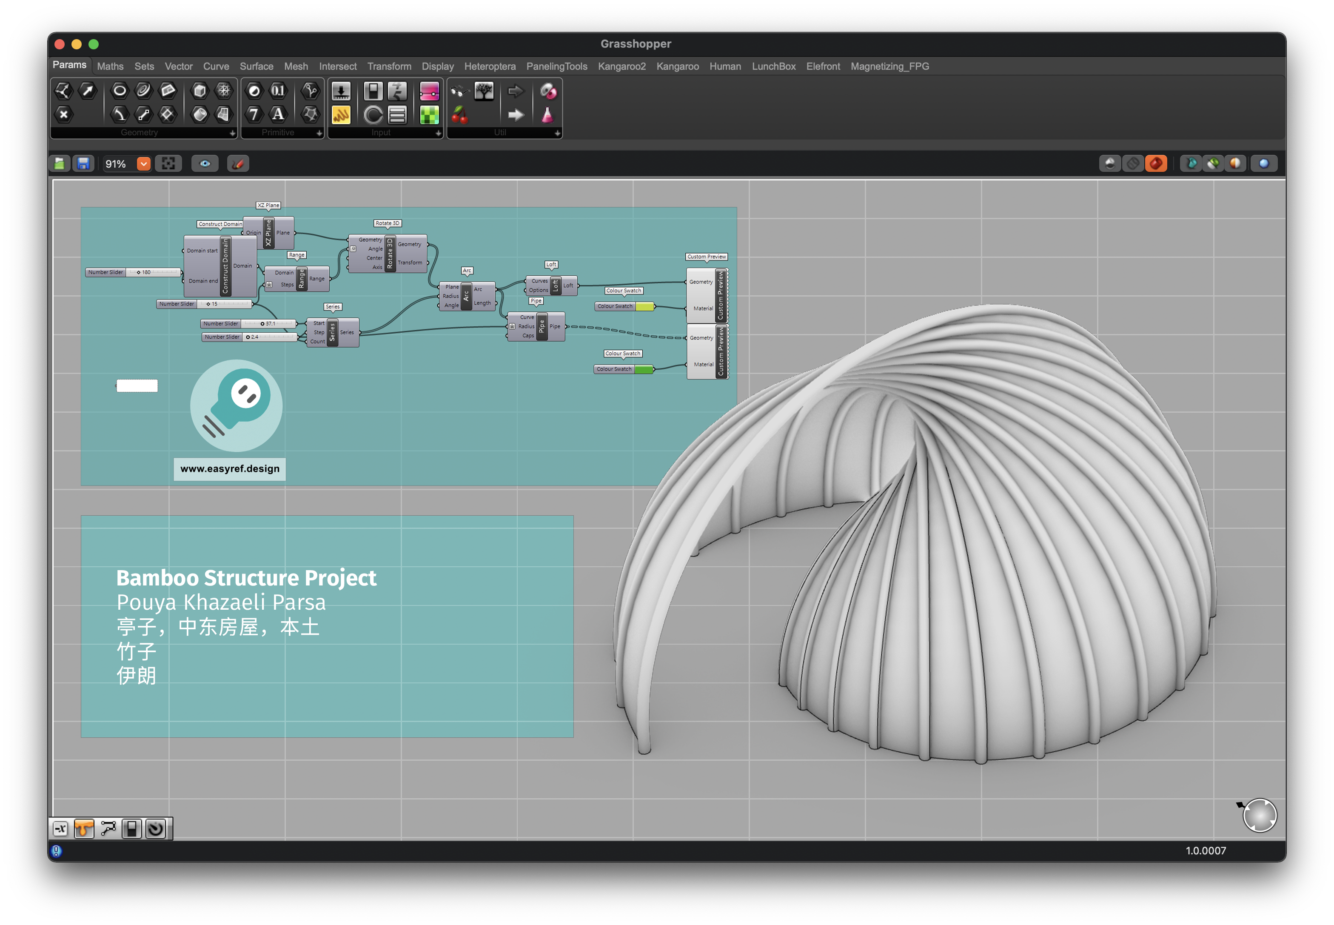
Task: Click the sketch brush icon on the canvas toolbar
Action: [x=238, y=164]
